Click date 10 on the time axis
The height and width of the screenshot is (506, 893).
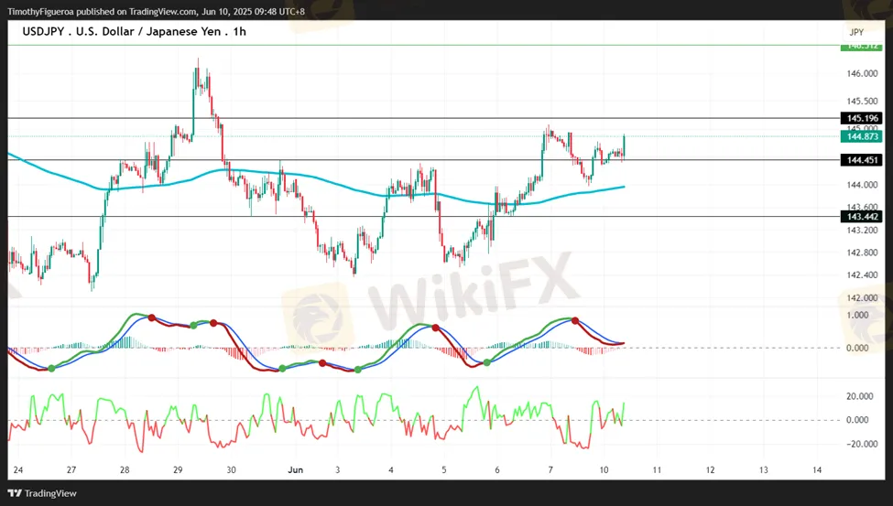click(604, 470)
